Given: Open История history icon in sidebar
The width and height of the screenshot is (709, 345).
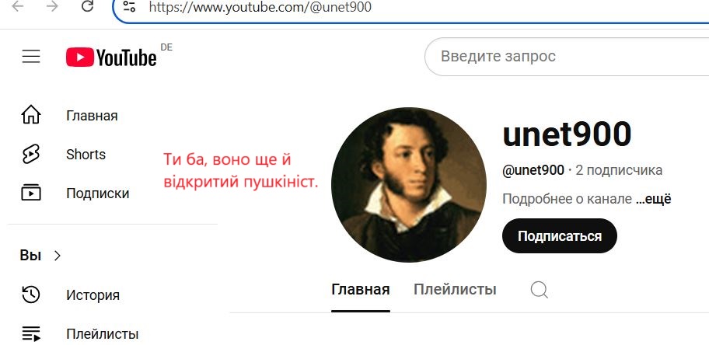Looking at the screenshot, I should point(31,294).
